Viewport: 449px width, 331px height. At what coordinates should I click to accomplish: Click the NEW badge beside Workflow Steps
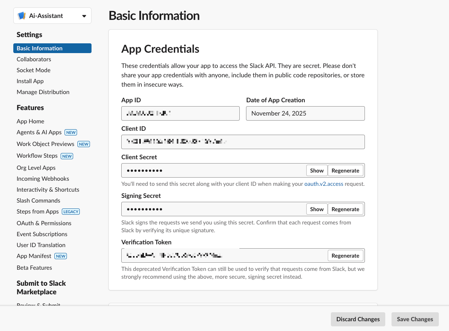(x=67, y=156)
